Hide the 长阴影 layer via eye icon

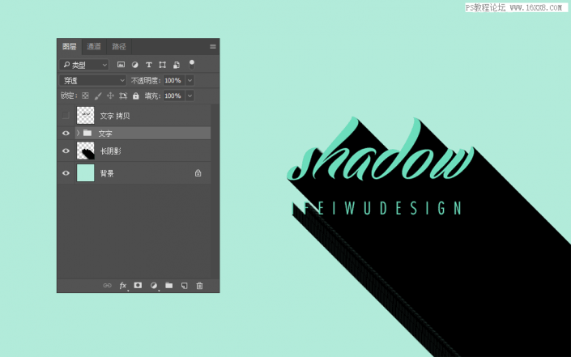coord(66,151)
